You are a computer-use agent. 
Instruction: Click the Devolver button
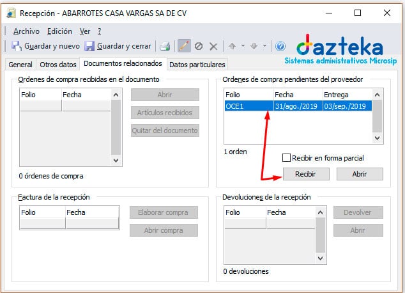tap(358, 212)
